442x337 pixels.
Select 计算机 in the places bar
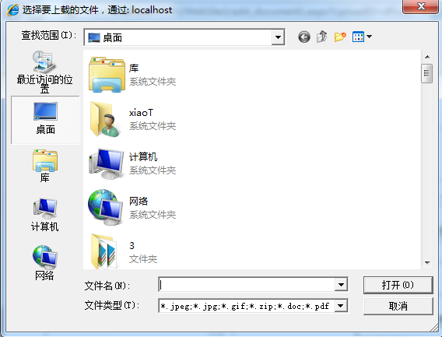(x=45, y=215)
